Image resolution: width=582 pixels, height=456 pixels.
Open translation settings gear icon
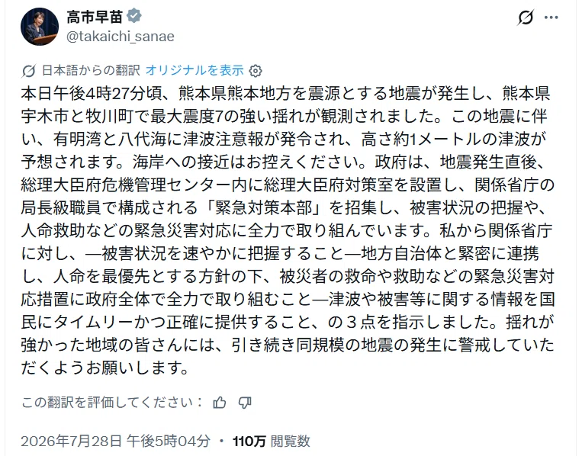(255, 70)
